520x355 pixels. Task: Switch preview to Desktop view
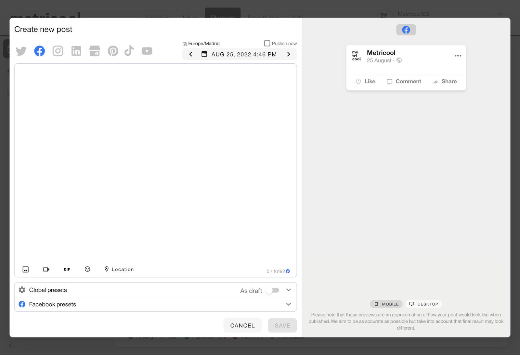[x=423, y=304]
